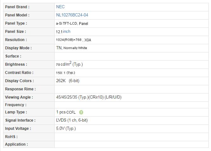The width and height of the screenshot is (211, 151).
Task: Select the empty Surface value cell
Action: (x=131, y=56)
